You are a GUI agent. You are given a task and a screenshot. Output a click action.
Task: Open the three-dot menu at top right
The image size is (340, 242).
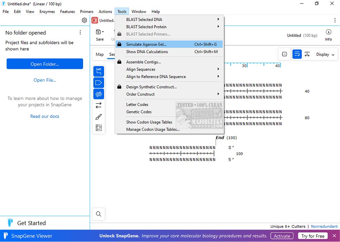335,20
